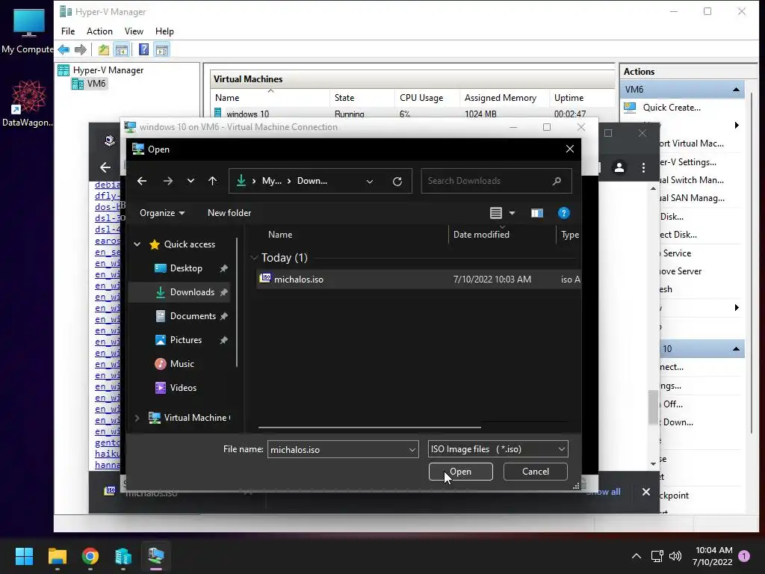Click the Open button
Screen dimensions: 765x574
460,472
